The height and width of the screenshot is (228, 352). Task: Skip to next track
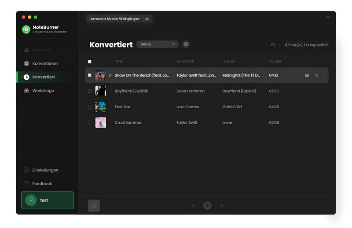coord(222,206)
